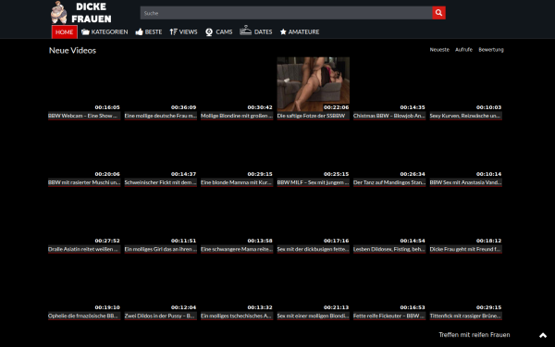The height and width of the screenshot is (347, 555).
Task: Open video 'Eine blonde Mamma mit Kur...'
Action: coord(237,182)
